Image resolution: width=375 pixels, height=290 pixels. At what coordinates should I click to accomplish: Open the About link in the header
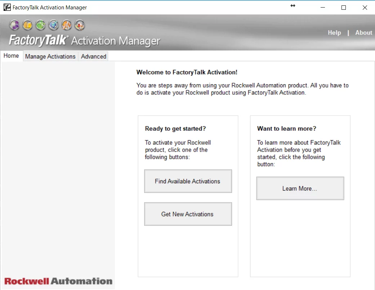(x=363, y=33)
